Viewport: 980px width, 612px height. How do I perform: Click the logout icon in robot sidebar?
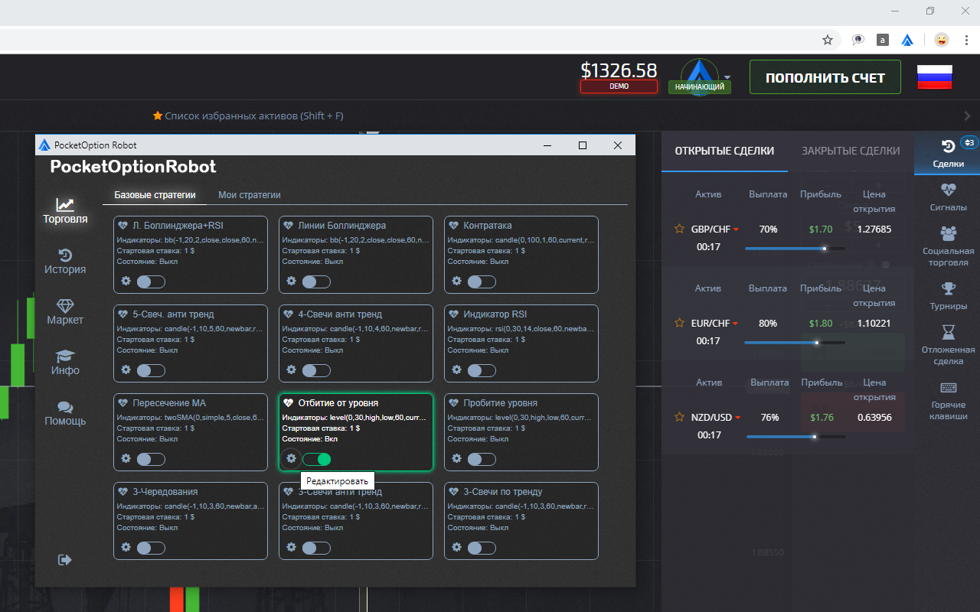65,560
